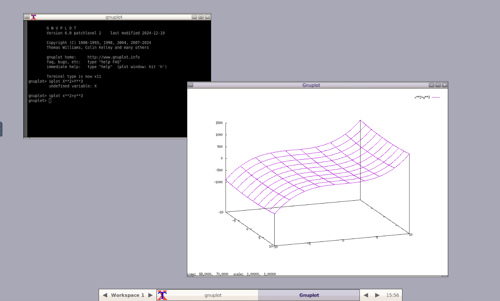Click the 'type "help FAQ"' text in terminal
500x301 pixels.
click(104, 62)
